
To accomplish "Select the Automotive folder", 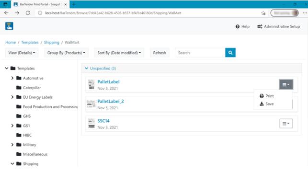I will click(30, 78).
